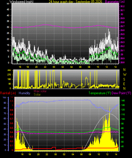Click the barometer scale value 29.7

point(122,26)
